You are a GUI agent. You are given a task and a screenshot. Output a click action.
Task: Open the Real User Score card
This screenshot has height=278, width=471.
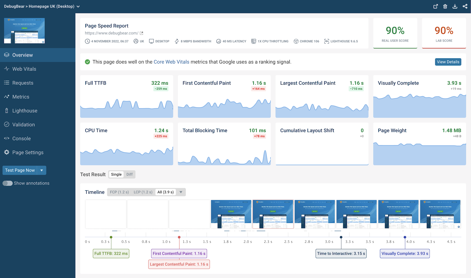pos(395,33)
